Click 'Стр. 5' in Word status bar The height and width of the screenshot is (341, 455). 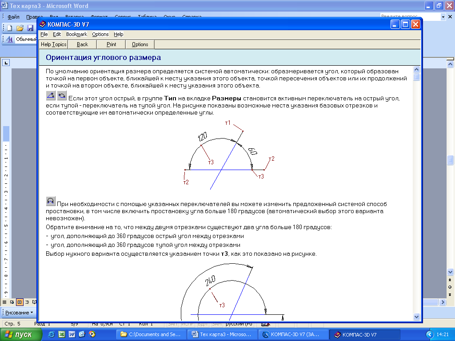click(12, 324)
